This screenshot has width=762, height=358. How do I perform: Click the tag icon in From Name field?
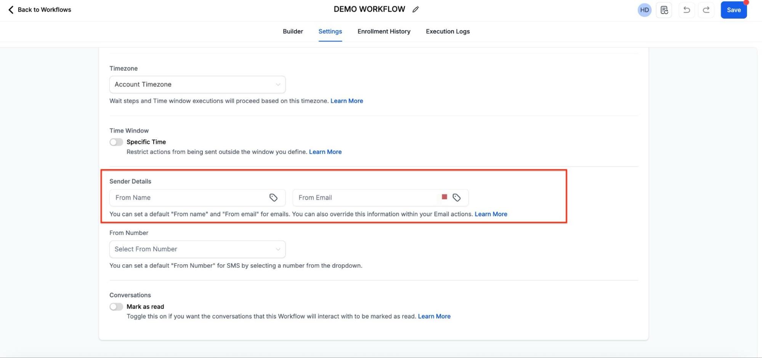pyautogui.click(x=273, y=198)
